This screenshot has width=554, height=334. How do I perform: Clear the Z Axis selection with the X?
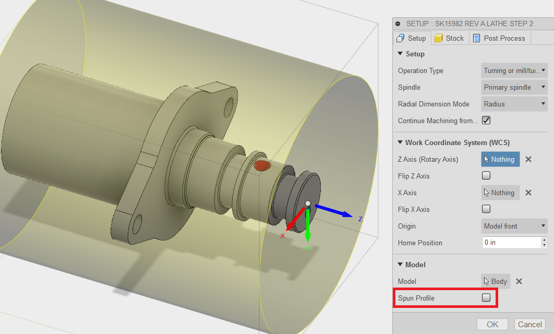tap(528, 159)
